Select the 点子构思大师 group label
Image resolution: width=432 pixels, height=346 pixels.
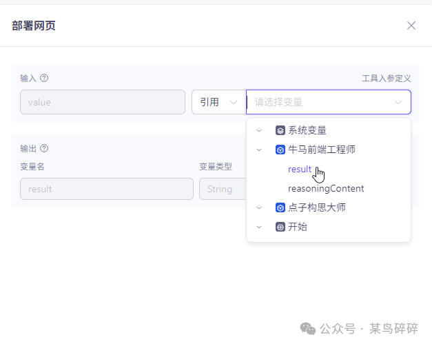point(317,207)
